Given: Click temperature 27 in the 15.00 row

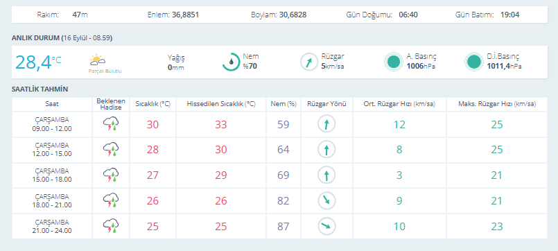Looking at the screenshot, I should point(152,175).
